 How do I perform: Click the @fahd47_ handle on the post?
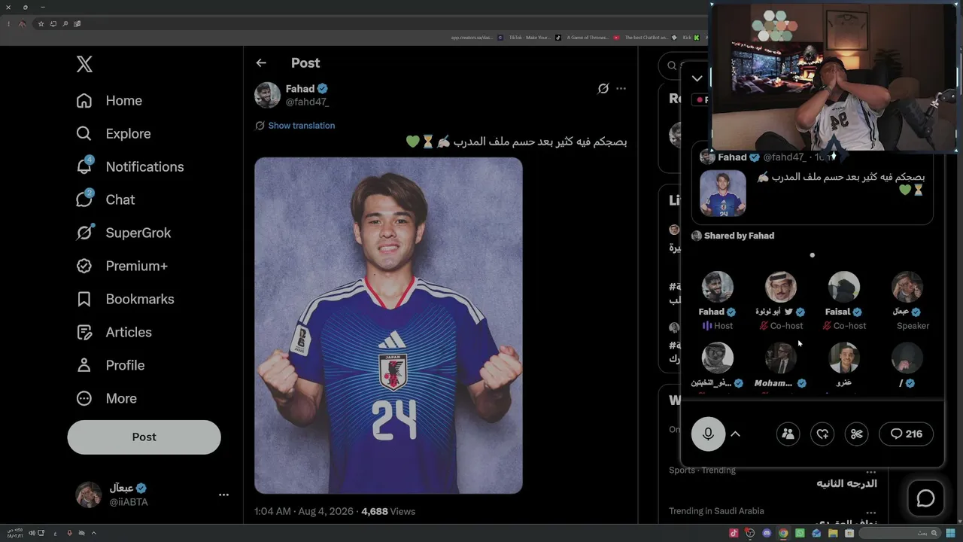(x=307, y=102)
